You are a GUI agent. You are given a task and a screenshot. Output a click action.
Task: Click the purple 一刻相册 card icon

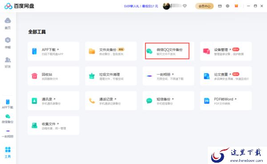point(150,76)
